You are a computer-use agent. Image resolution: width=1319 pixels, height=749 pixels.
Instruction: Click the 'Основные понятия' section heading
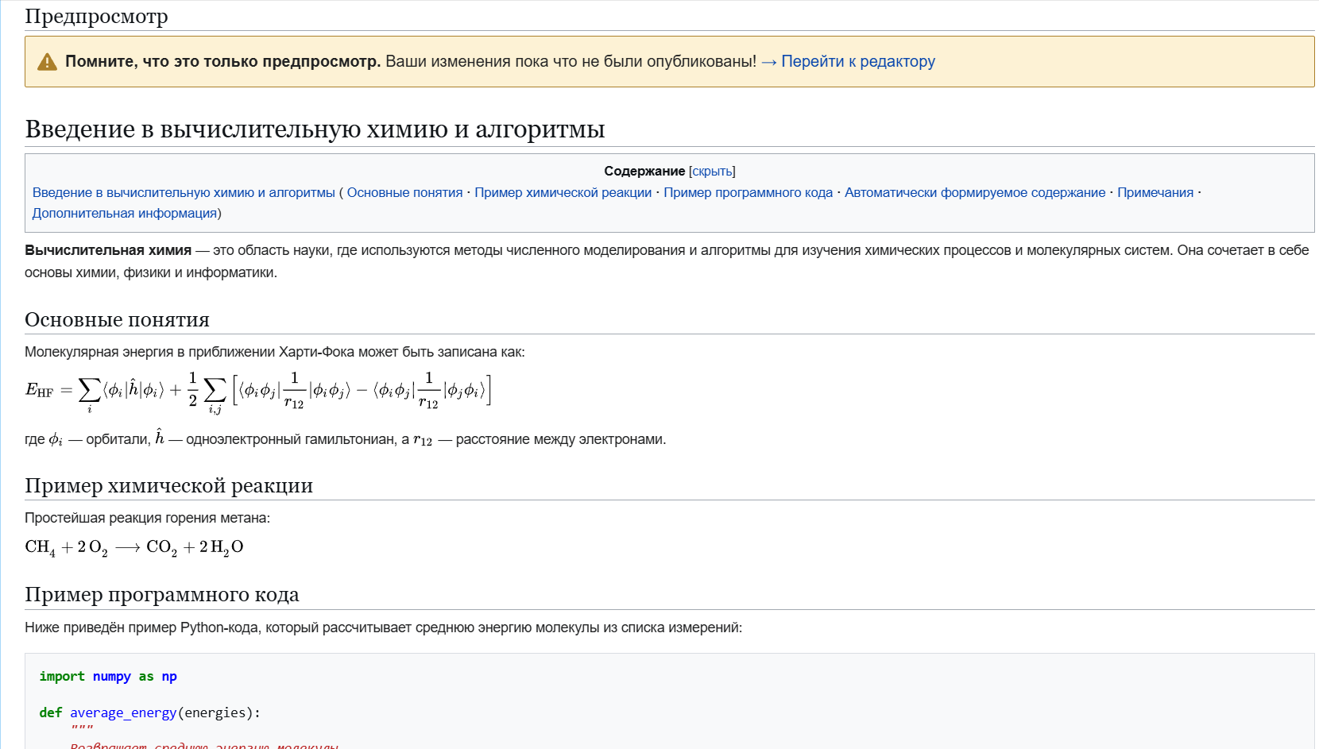click(x=117, y=319)
